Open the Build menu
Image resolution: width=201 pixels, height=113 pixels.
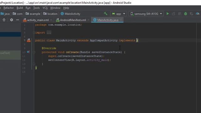pyautogui.click(x=20, y=8)
